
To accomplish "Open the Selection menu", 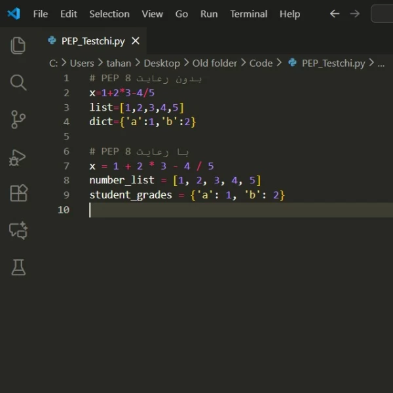I will coord(109,14).
